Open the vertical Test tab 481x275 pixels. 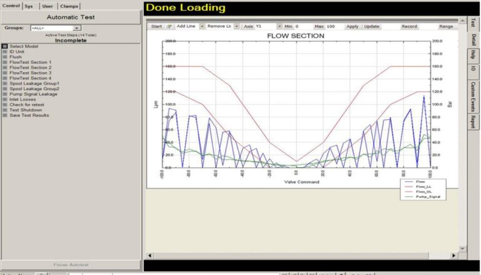click(473, 23)
